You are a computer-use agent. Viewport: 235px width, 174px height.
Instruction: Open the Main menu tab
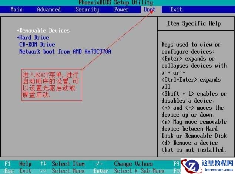(17, 10)
